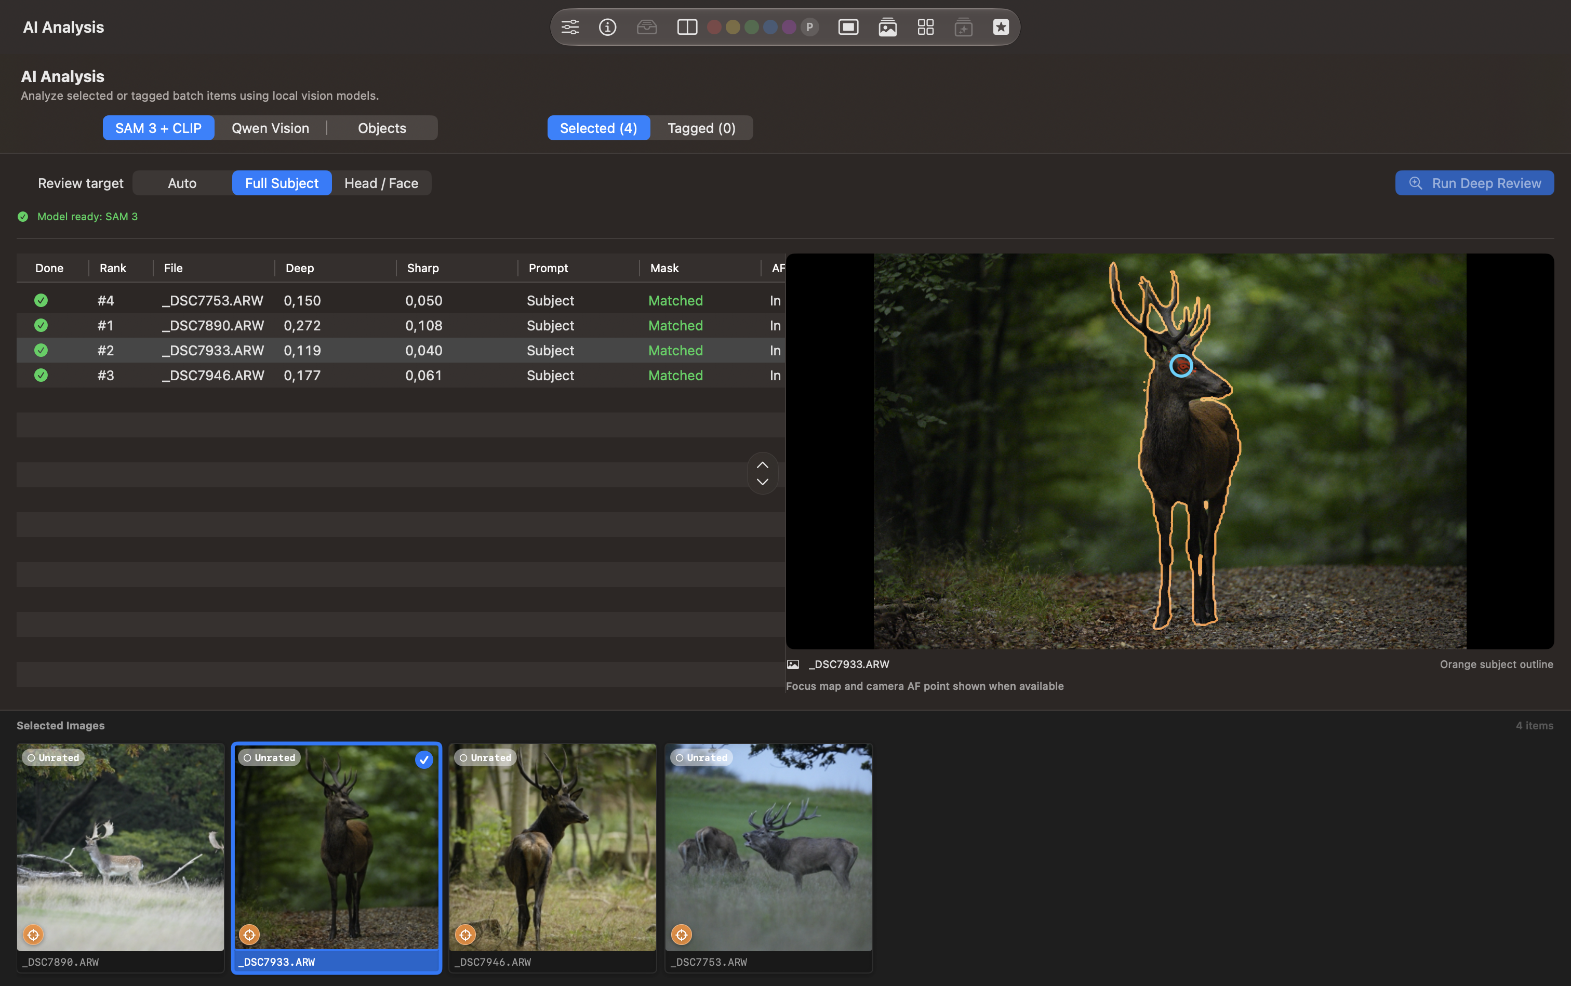
Task: Show the Tagged (0) items
Action: point(702,128)
